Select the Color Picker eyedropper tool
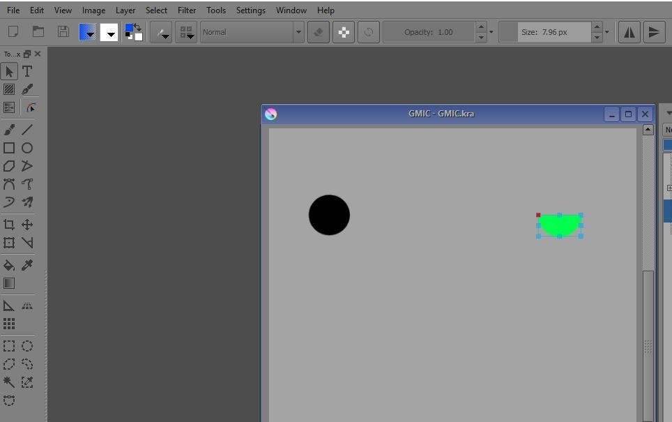The image size is (672, 422). click(x=27, y=265)
